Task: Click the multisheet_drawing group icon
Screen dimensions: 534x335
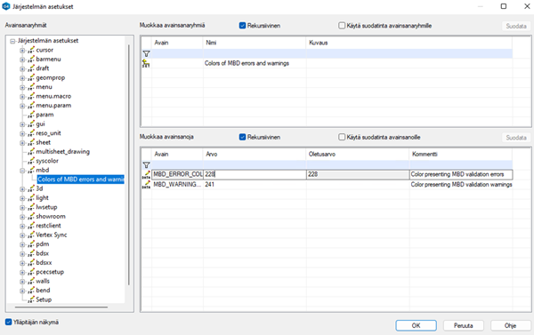Action: (31, 152)
